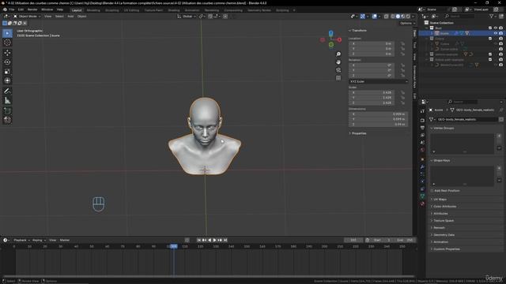Open timeline Marker menu
Image resolution: width=506 pixels, height=284 pixels.
(x=65, y=240)
